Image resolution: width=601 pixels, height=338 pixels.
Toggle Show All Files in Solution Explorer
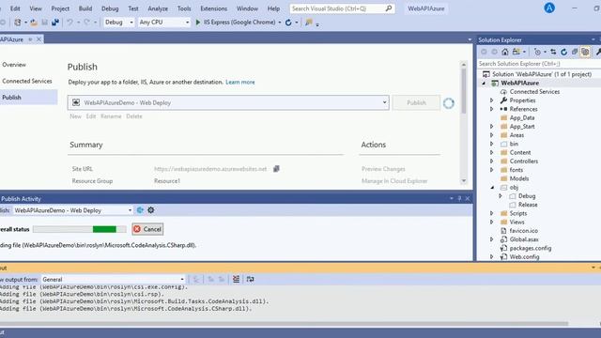pyautogui.click(x=585, y=52)
